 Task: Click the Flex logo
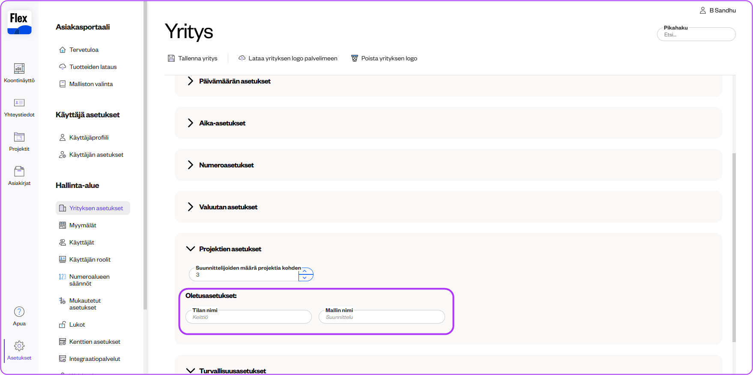tap(19, 22)
